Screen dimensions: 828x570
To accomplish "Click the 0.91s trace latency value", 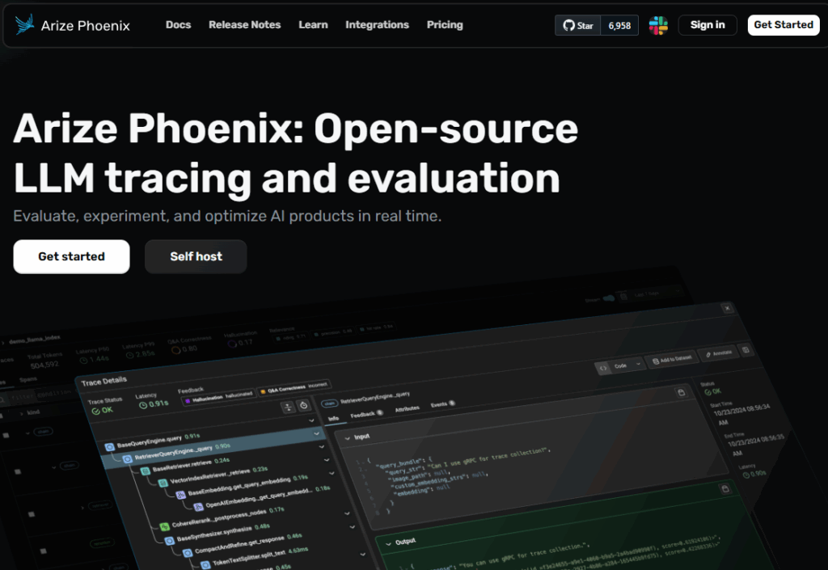I will 154,403.
